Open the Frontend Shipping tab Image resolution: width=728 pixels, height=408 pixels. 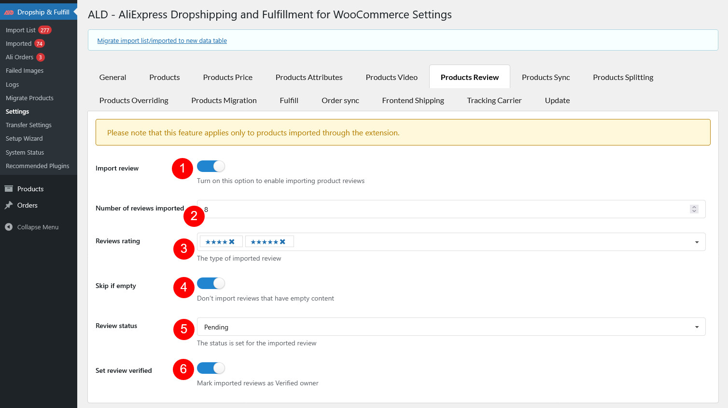[x=413, y=100]
